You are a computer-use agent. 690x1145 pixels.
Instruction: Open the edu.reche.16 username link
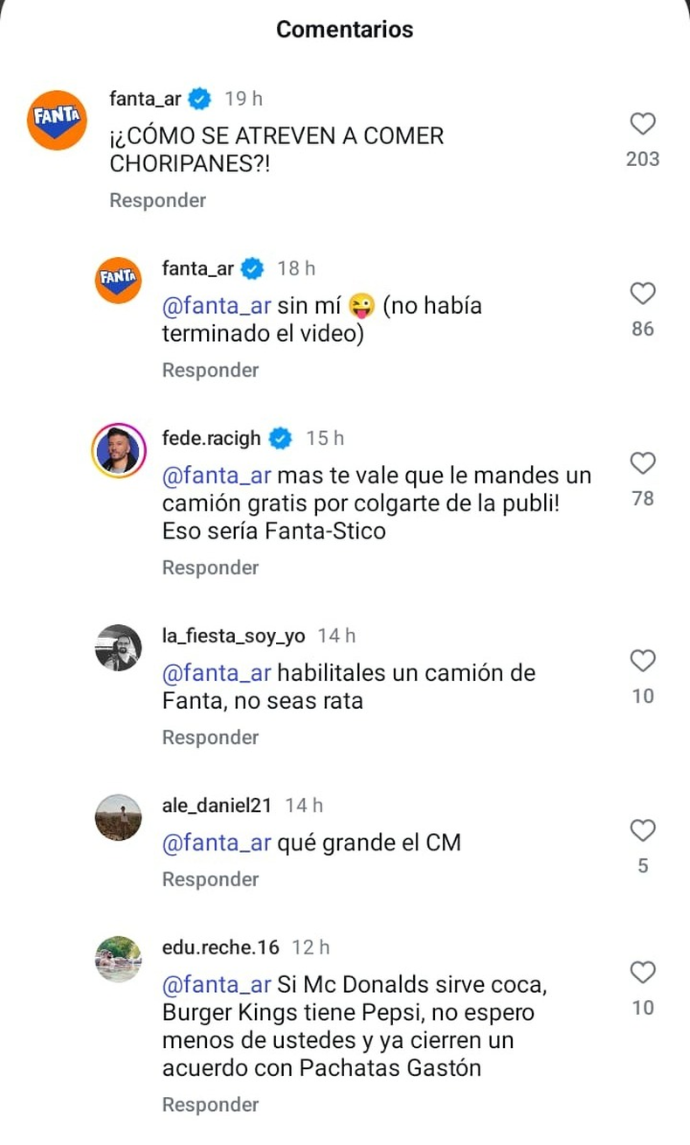(x=220, y=947)
